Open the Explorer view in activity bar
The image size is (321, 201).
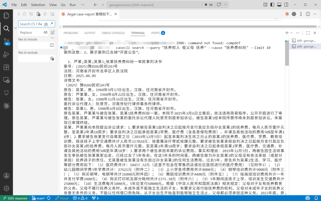(6, 15)
